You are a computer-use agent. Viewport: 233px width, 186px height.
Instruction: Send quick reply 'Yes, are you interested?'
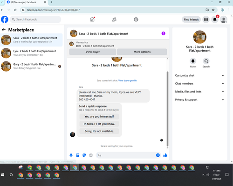[x=99, y=117]
